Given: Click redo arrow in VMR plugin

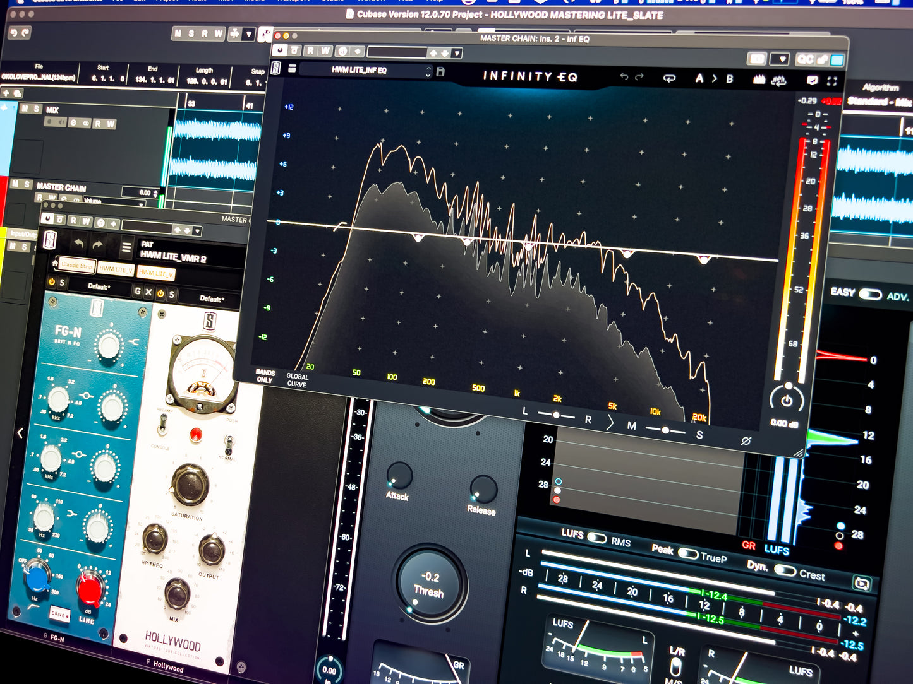Looking at the screenshot, I should [x=98, y=245].
